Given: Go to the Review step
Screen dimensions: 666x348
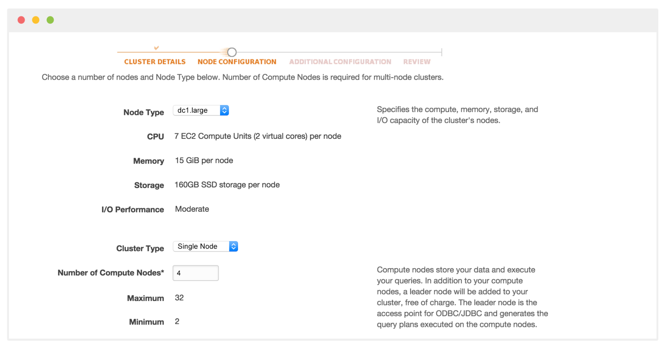Looking at the screenshot, I should [416, 62].
